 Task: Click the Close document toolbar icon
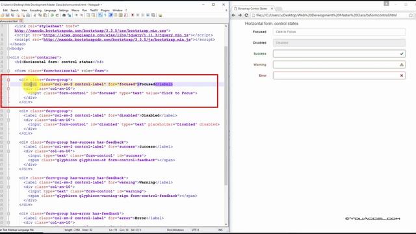coord(18,15)
